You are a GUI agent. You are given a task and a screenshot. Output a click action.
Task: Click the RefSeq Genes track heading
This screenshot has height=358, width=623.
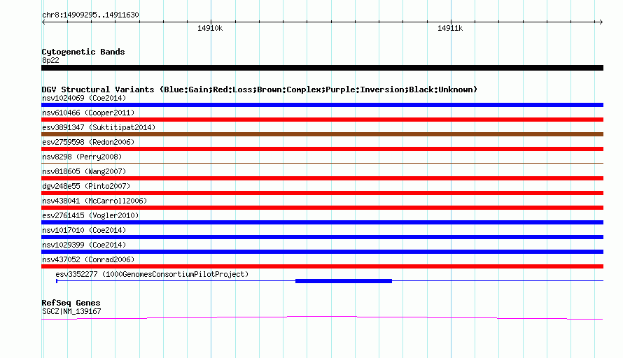(71, 303)
